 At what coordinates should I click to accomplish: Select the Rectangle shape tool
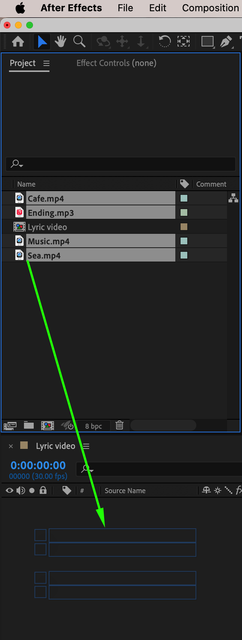tap(207, 41)
